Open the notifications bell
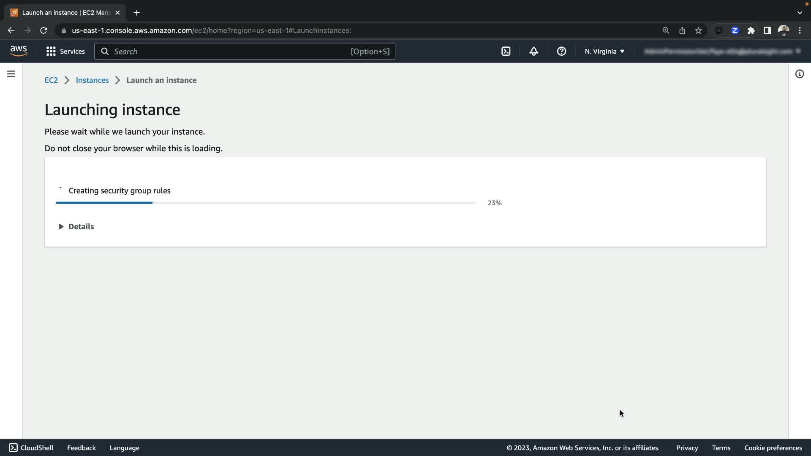 coord(533,52)
